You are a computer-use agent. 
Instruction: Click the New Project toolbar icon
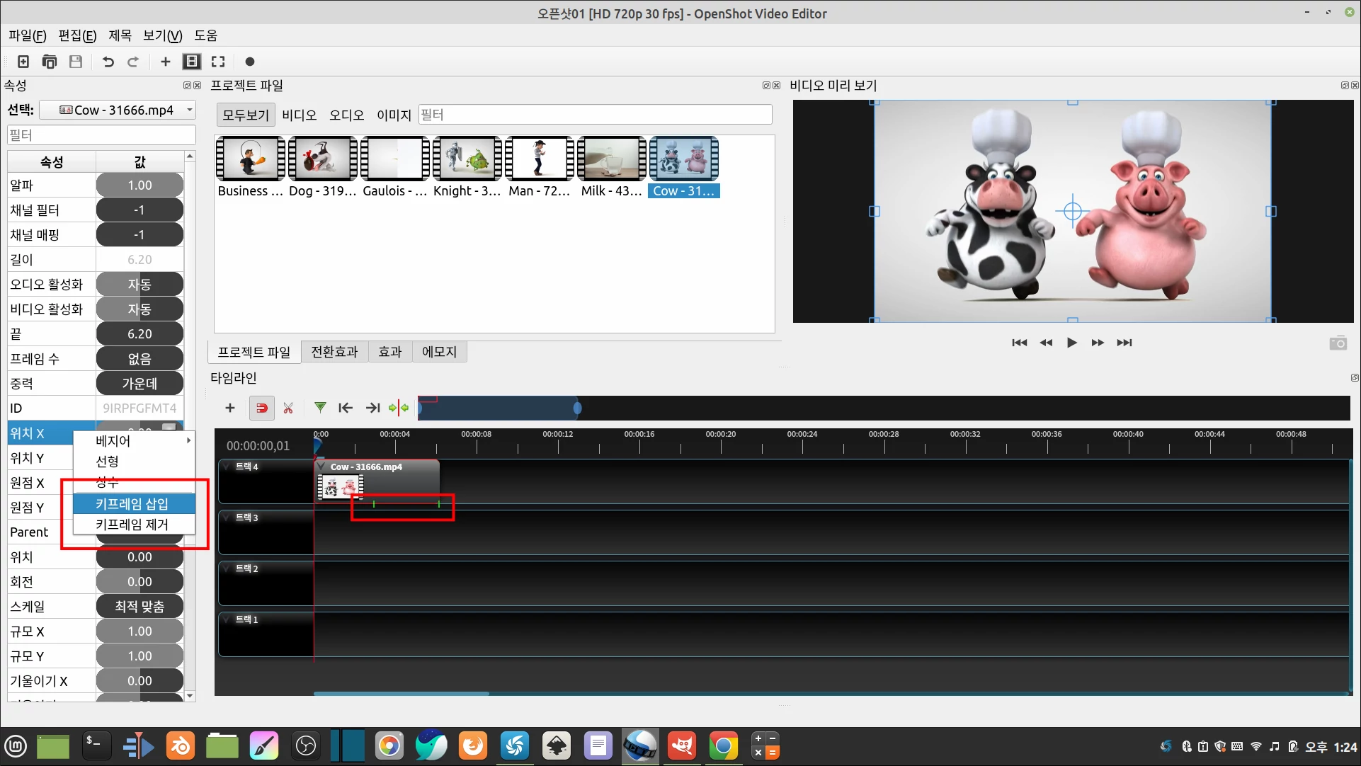click(23, 62)
